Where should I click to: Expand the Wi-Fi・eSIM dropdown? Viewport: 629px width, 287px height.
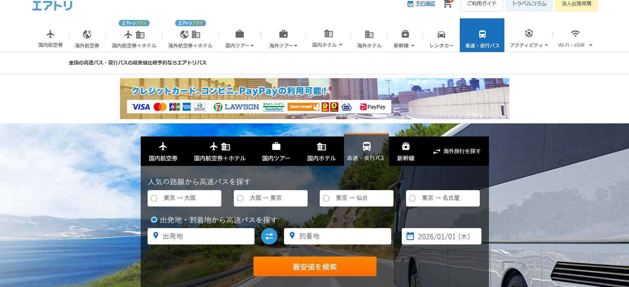(x=575, y=45)
